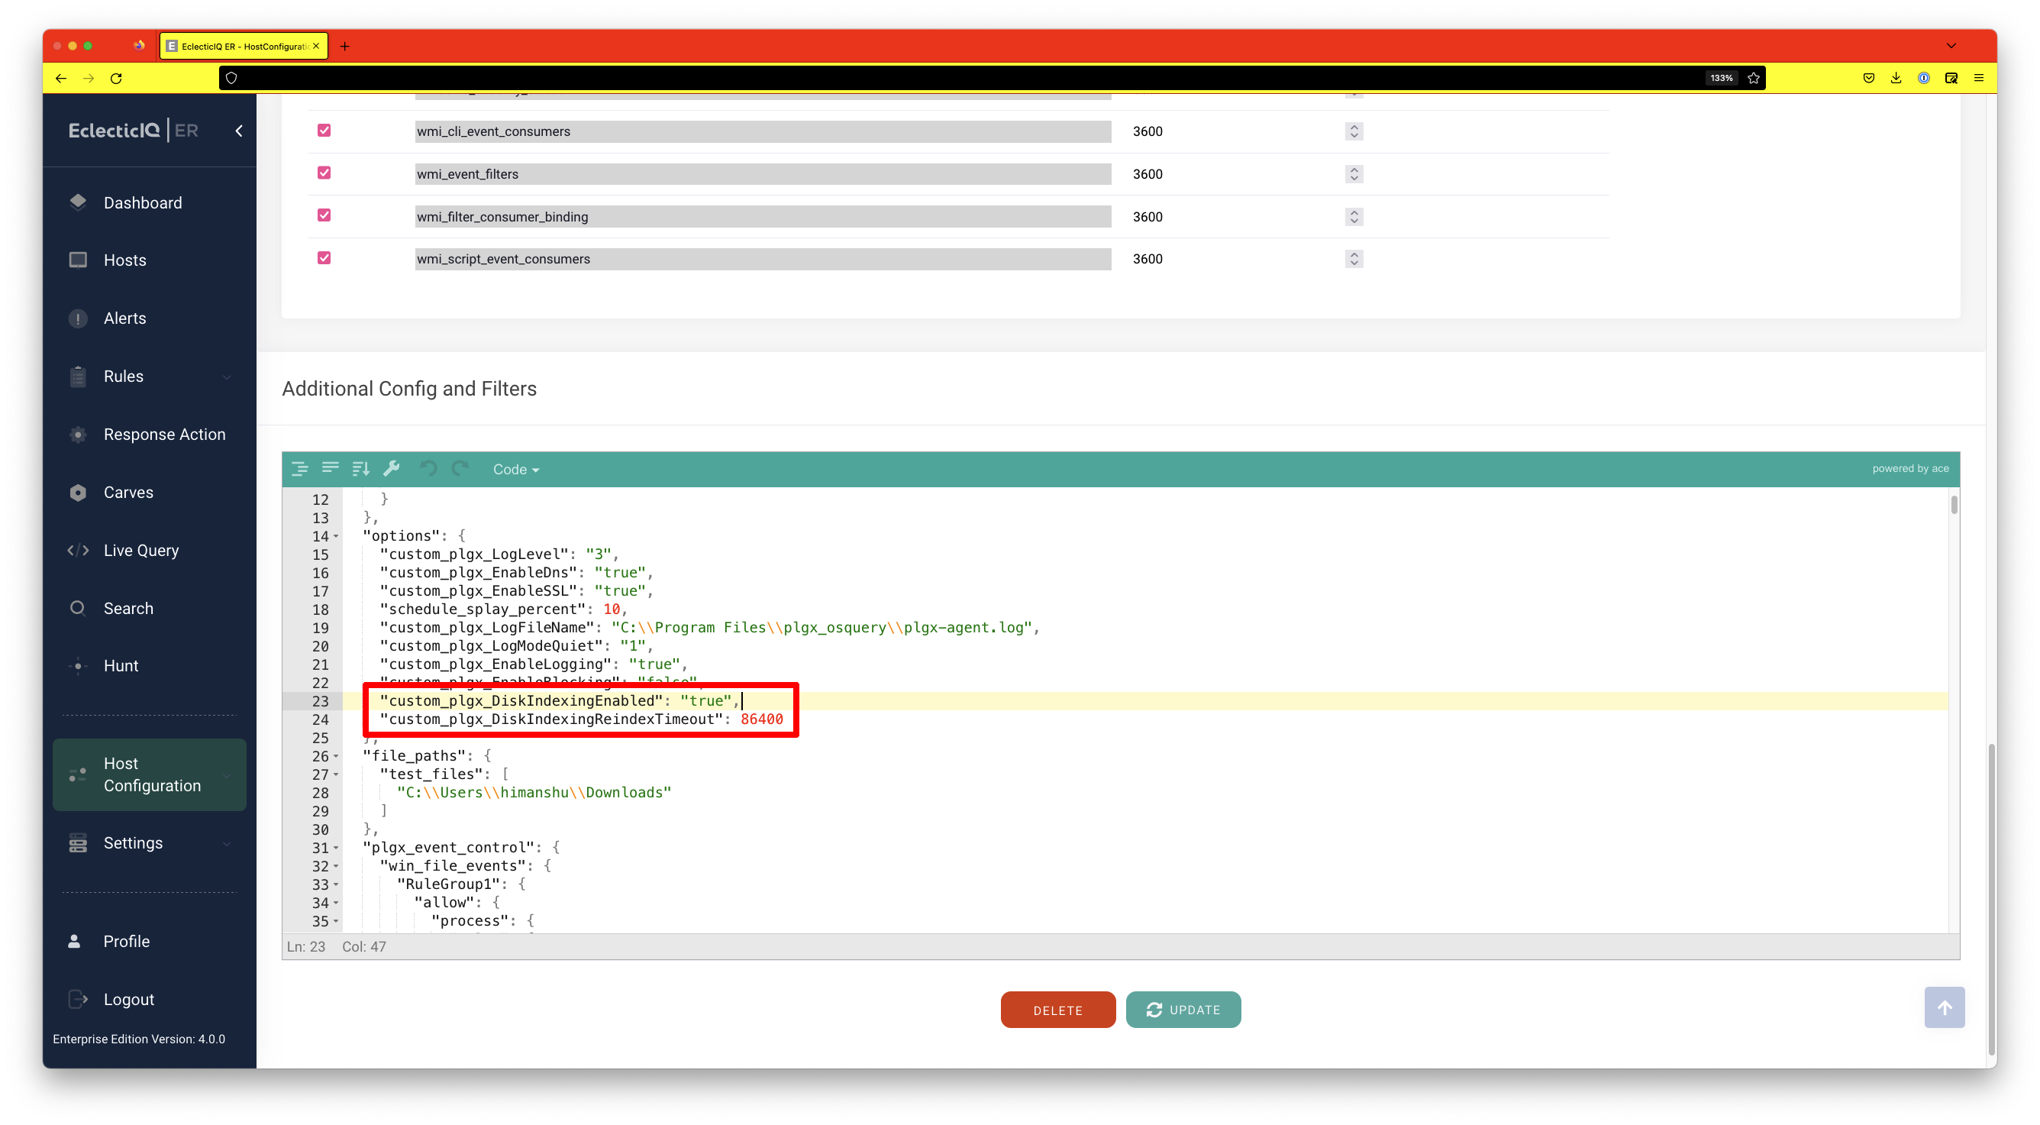Click the Hunt sidebar icon
Screen dimensions: 2040x1125
tap(78, 665)
